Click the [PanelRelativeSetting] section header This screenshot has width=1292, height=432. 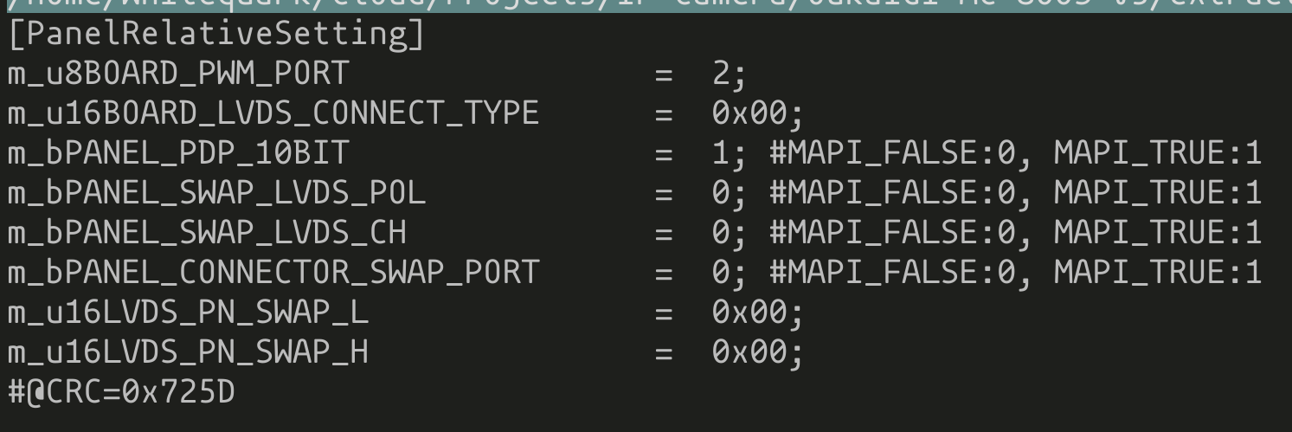point(216,35)
